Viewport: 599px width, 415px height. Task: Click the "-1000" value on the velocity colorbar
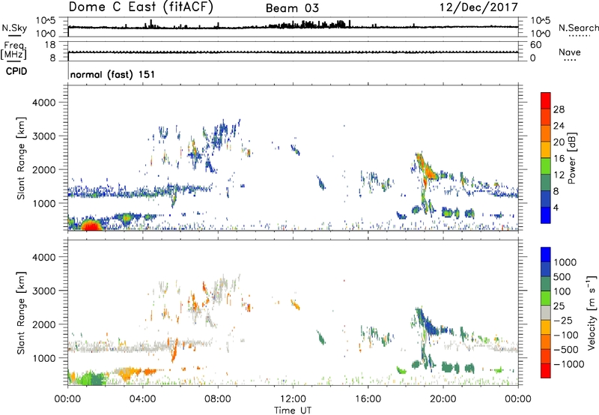coord(568,364)
